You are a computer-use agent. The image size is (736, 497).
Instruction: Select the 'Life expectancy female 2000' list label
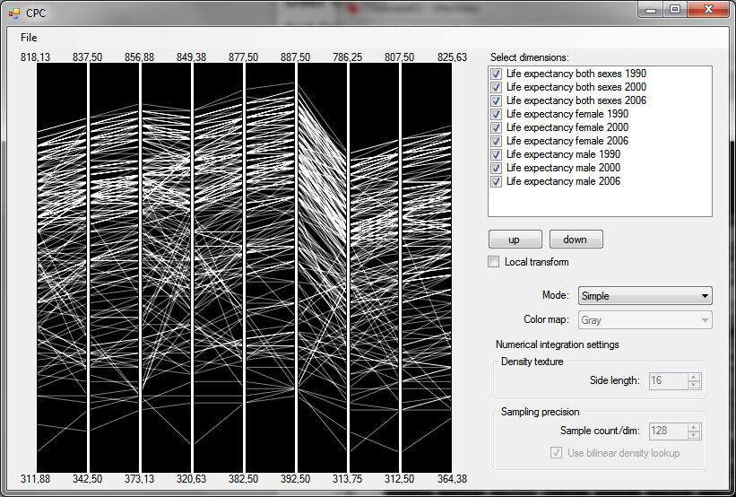click(x=567, y=127)
